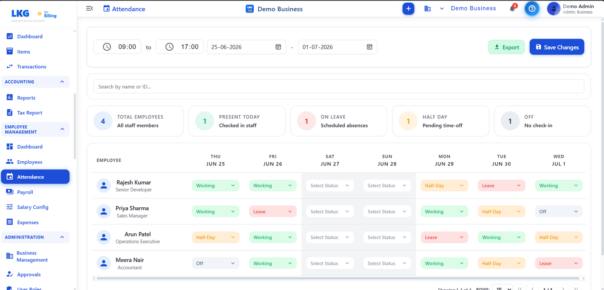The height and width of the screenshot is (290, 604).
Task: Open Arun Patel's Tue Jun 30 Working dropdown
Action: (501, 238)
